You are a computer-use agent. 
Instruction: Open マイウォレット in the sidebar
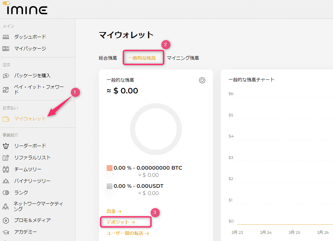click(x=30, y=119)
